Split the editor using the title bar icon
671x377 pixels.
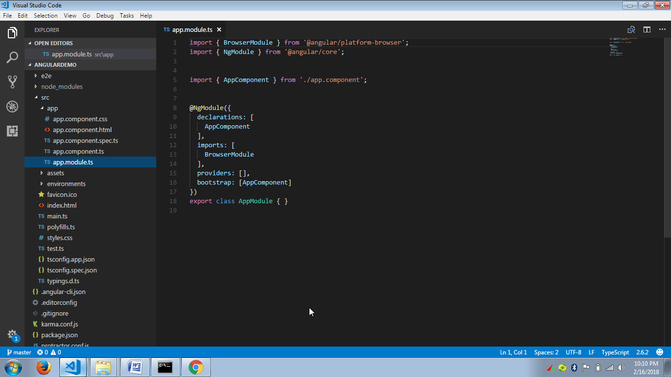[x=646, y=29]
